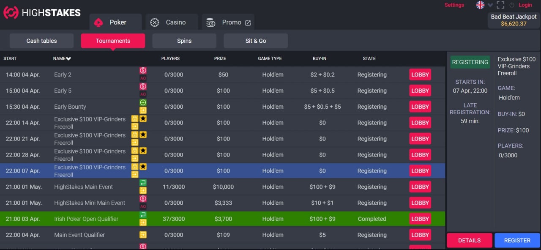The width and height of the screenshot is (541, 250).
Task: Expand the language dropdown arrow
Action: 490,5
